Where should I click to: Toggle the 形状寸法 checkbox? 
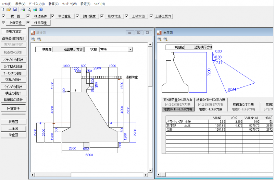102,16
